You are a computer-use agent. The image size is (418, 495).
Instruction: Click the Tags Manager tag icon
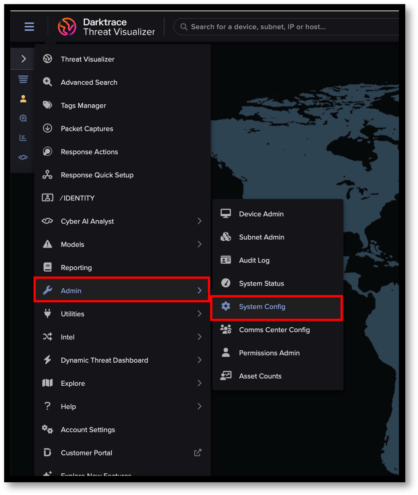(47, 105)
